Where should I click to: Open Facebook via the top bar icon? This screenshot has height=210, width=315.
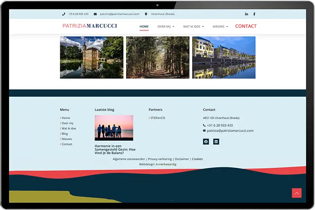pos(254,14)
